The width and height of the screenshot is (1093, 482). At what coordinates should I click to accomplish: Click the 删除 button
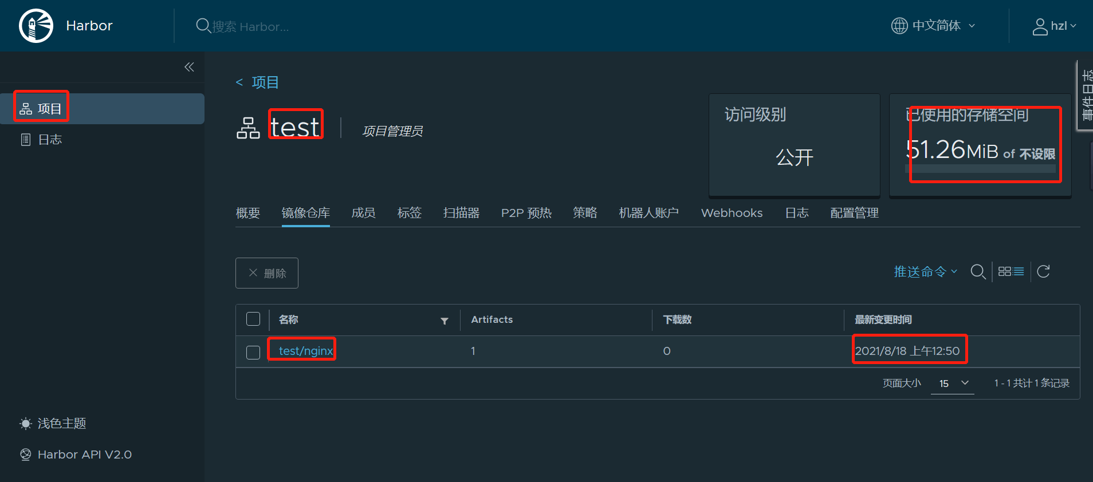[267, 273]
